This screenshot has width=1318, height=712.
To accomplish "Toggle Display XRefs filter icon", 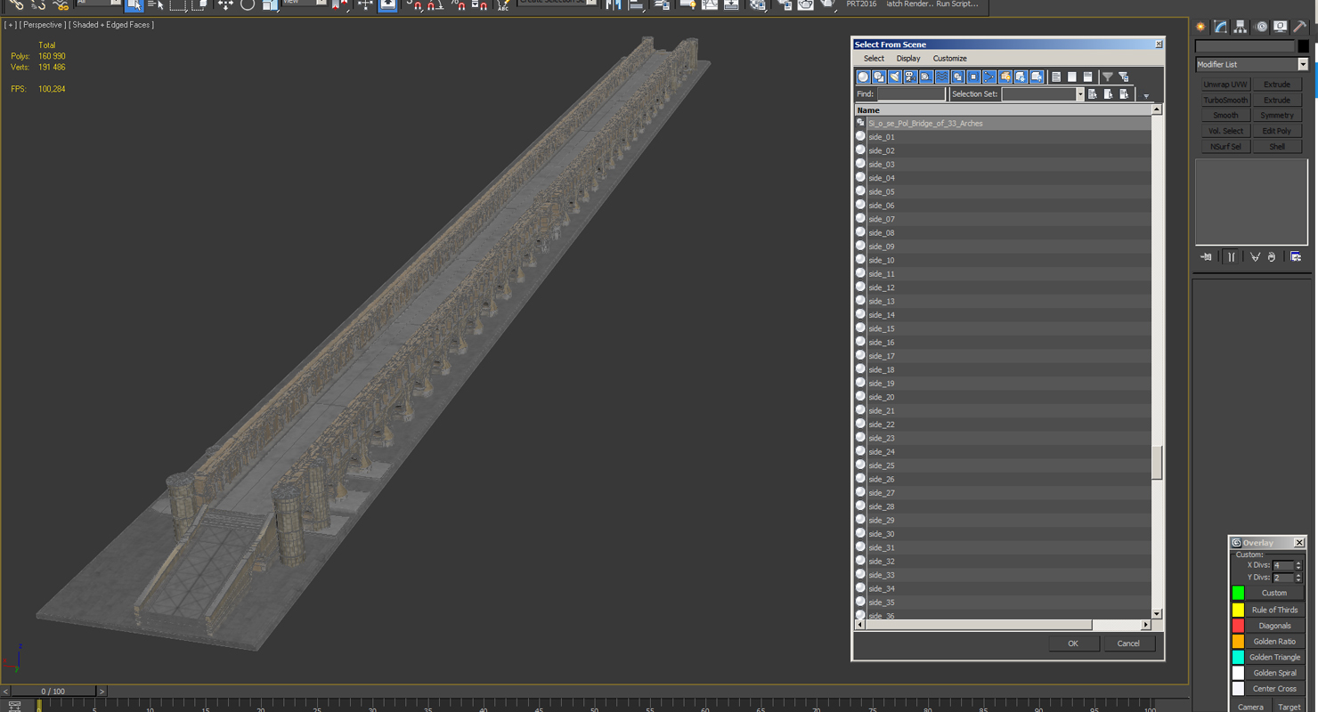I will point(973,77).
